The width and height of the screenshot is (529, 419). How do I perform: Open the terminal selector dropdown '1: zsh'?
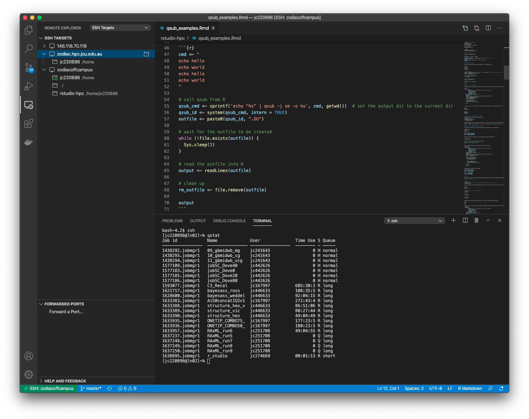pyautogui.click(x=414, y=221)
